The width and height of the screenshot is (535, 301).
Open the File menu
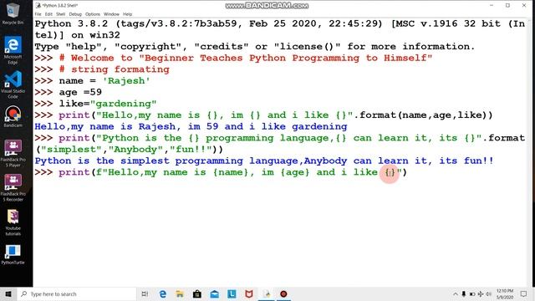[38, 14]
